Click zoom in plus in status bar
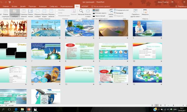 coord(183,105)
